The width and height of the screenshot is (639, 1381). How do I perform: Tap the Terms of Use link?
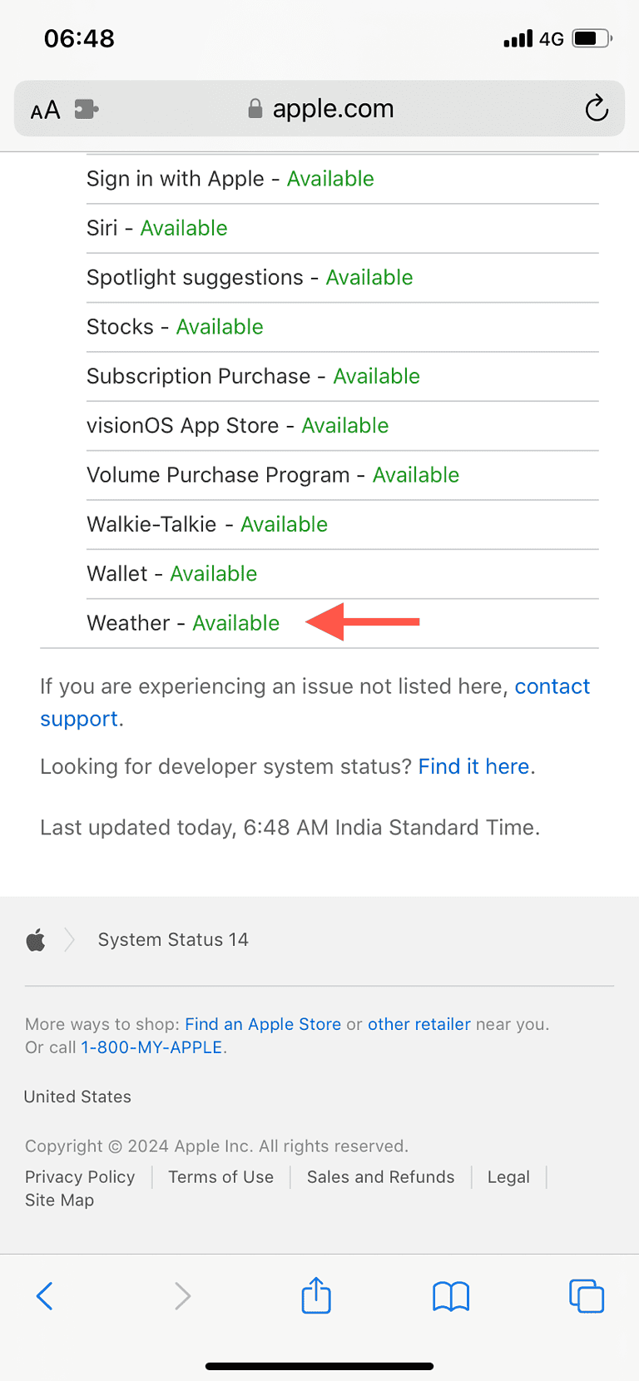tap(220, 1176)
